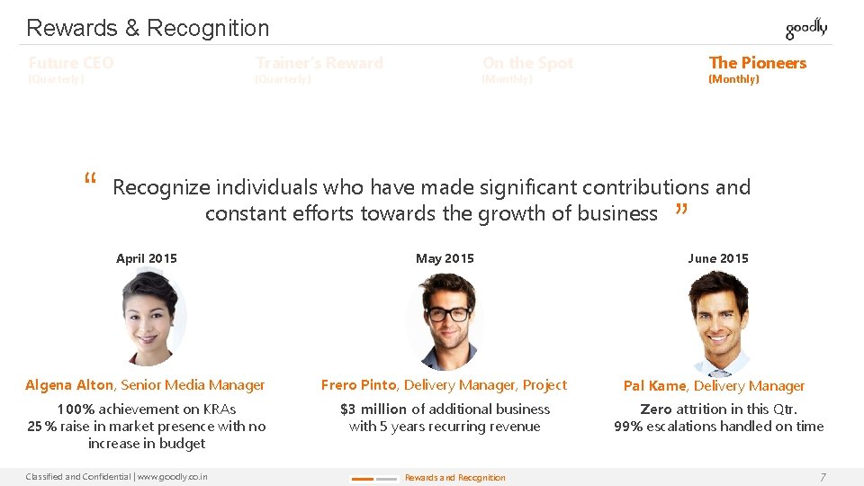
Task: Click the gray progress bar segment
Action: [x=386, y=479]
